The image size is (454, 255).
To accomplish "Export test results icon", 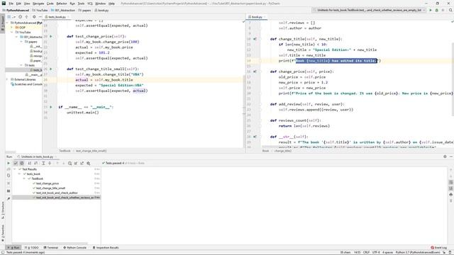I will coord(82,164).
